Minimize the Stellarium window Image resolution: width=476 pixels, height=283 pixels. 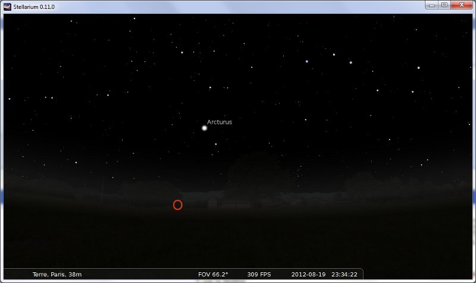click(x=432, y=5)
